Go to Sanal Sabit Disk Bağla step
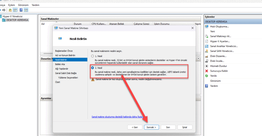This screenshot has height=136, width=262. pos(66,73)
